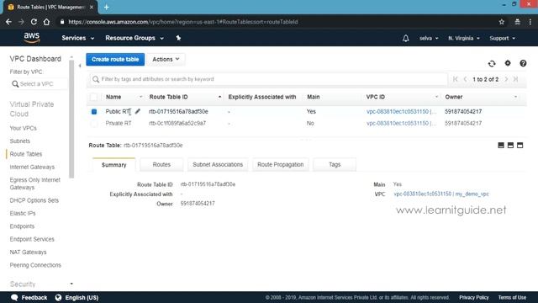The height and width of the screenshot is (303, 538).
Task: Open Elastic IPs in sidebar
Action: (x=23, y=213)
